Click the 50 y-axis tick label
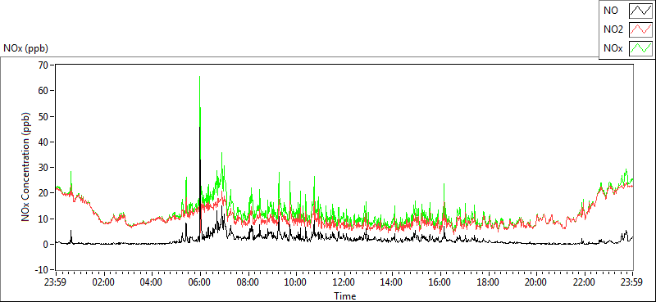Viewport: 656px width, 302px height. pyautogui.click(x=43, y=116)
